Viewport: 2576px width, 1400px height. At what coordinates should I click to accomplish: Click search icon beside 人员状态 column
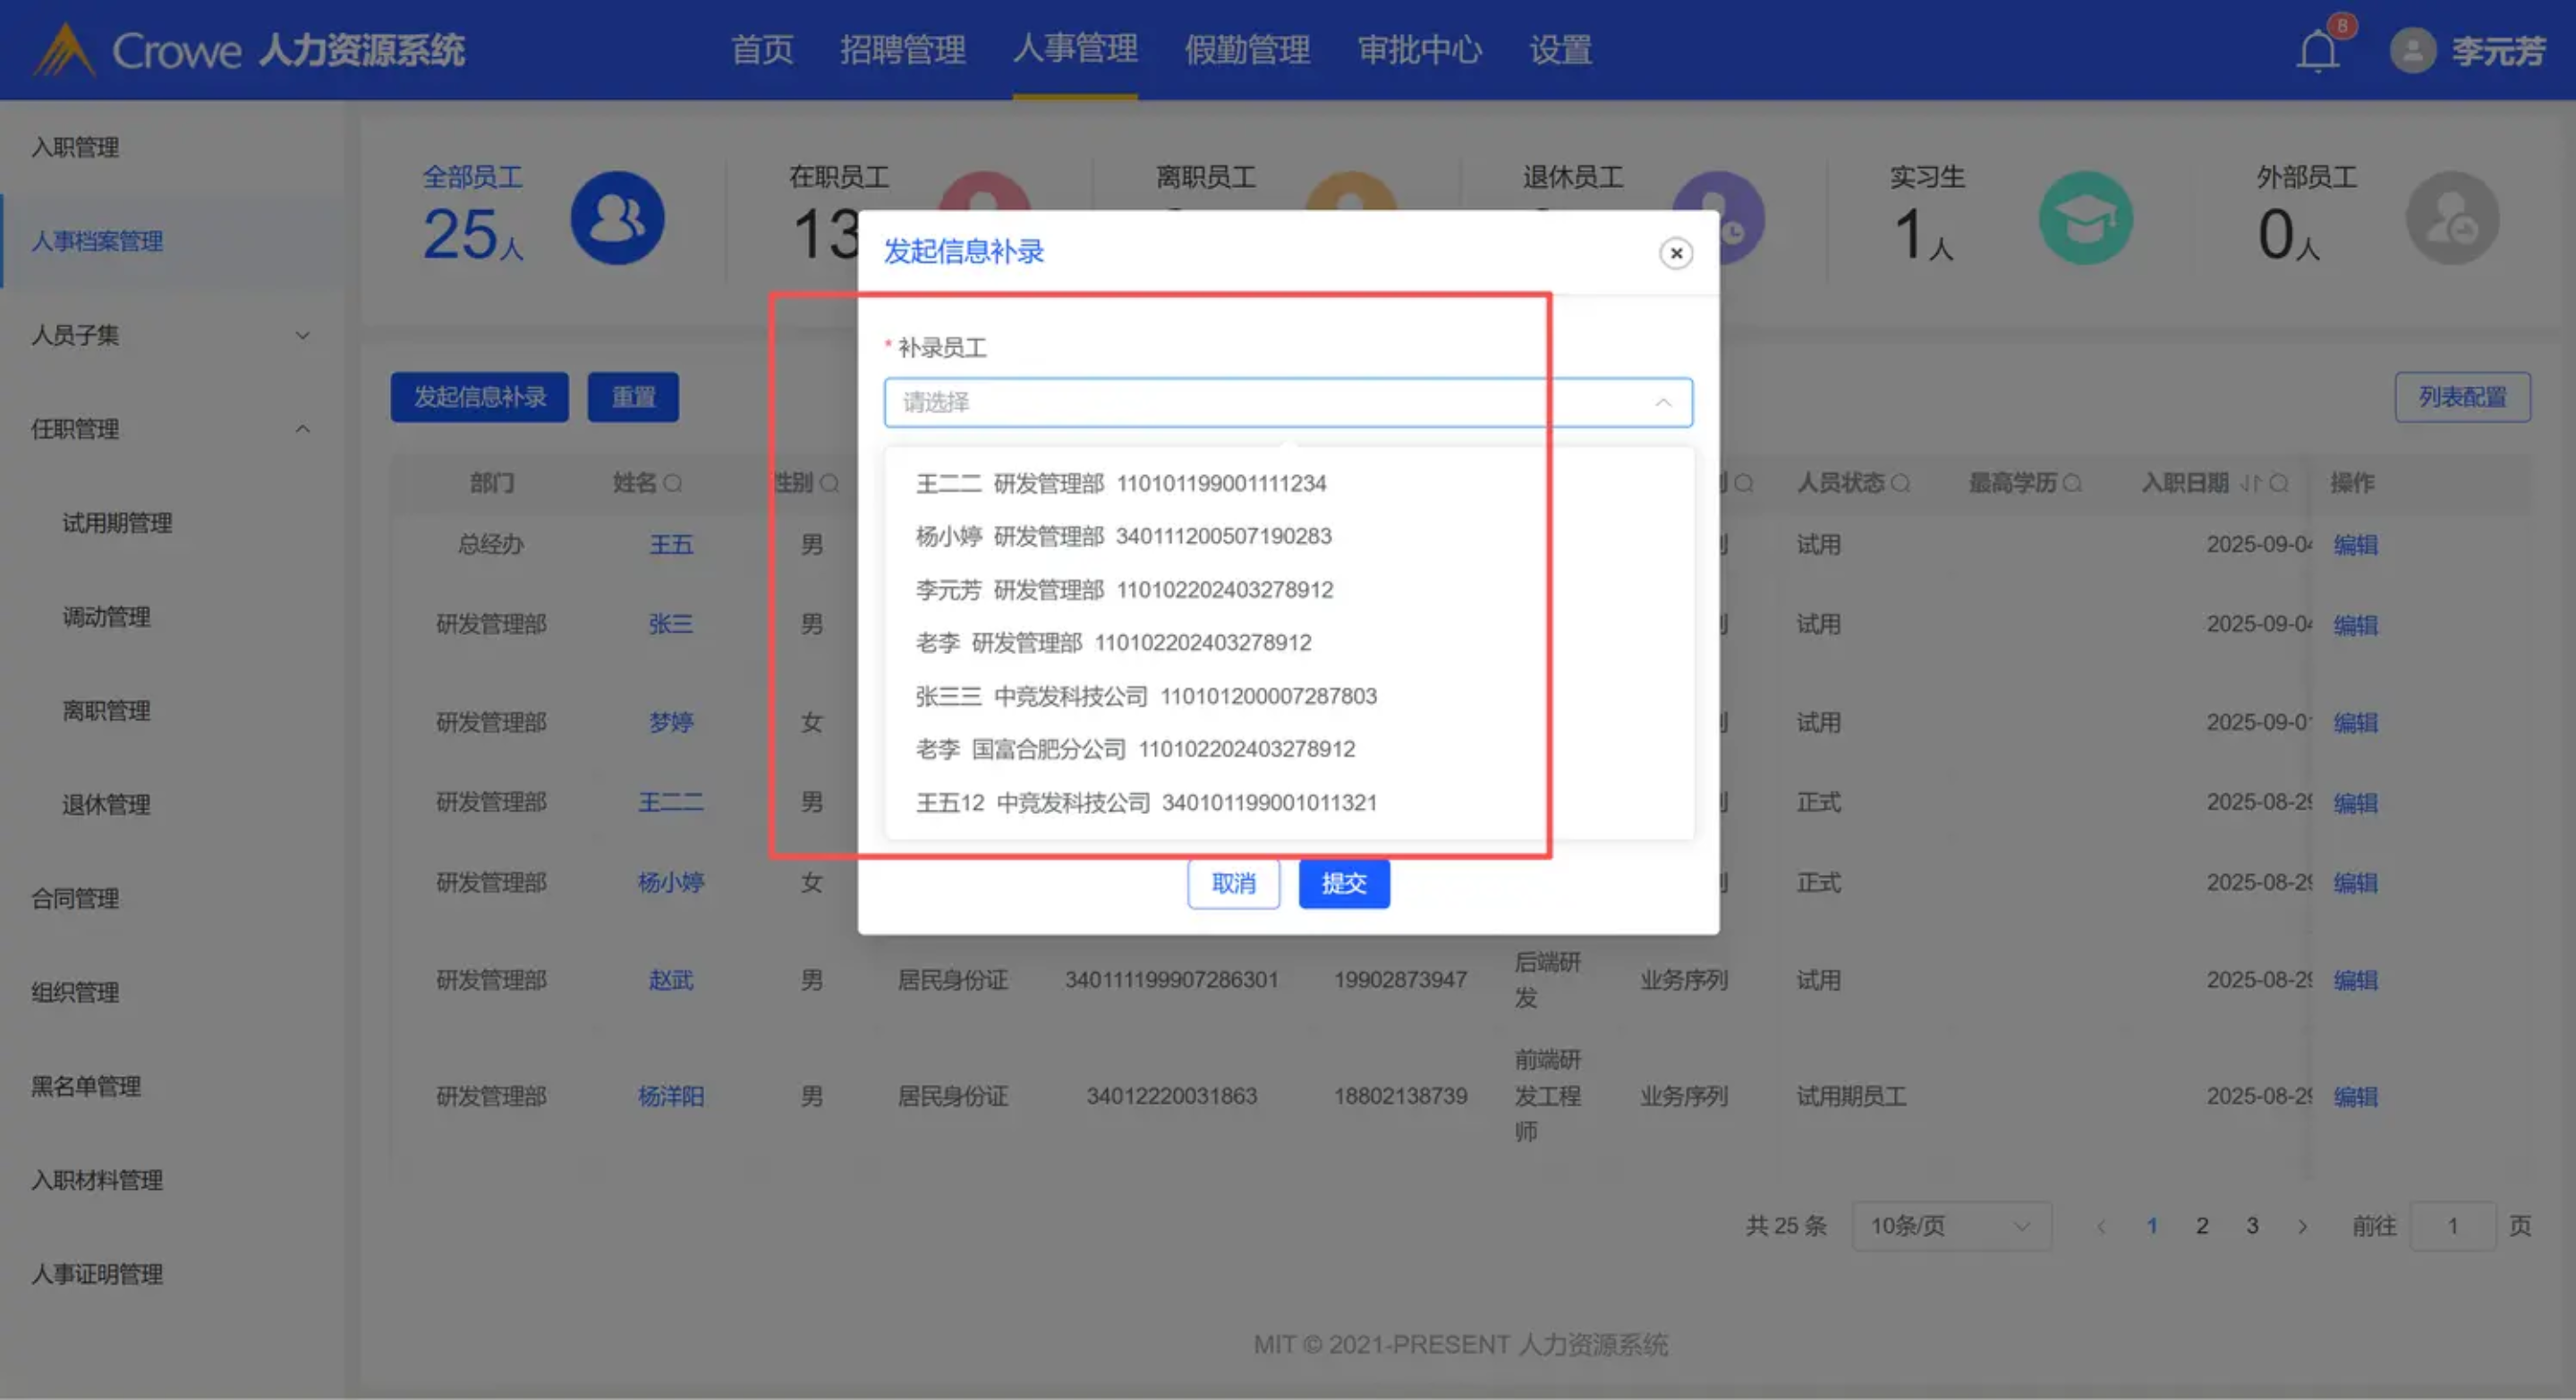coord(1901,483)
